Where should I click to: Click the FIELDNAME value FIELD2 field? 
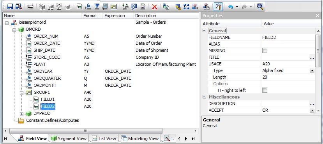point(288,37)
